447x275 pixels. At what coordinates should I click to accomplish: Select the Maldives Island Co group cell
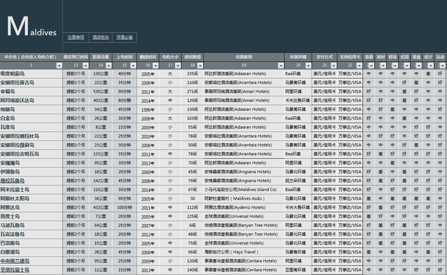point(244,190)
